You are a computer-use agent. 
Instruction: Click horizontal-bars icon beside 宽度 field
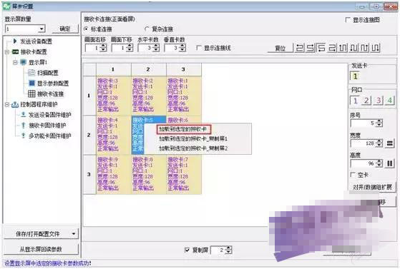pyautogui.click(x=389, y=143)
